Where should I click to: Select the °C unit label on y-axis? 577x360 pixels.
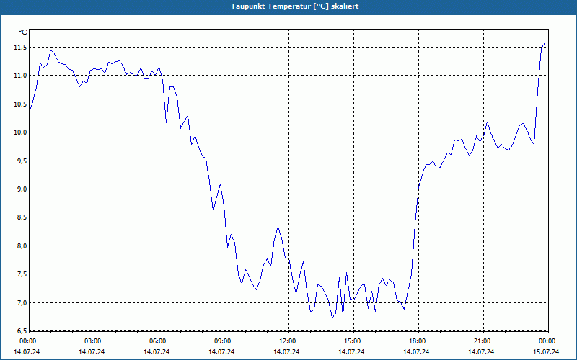point(23,32)
